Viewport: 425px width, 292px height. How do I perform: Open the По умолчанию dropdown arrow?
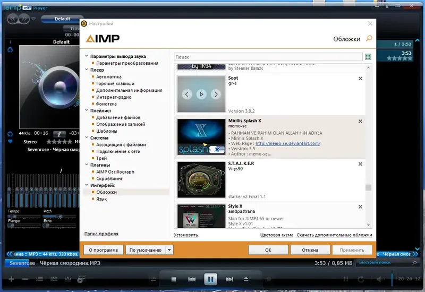click(x=169, y=250)
